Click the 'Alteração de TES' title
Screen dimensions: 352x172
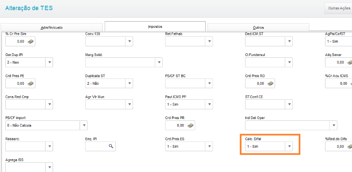(x=29, y=8)
